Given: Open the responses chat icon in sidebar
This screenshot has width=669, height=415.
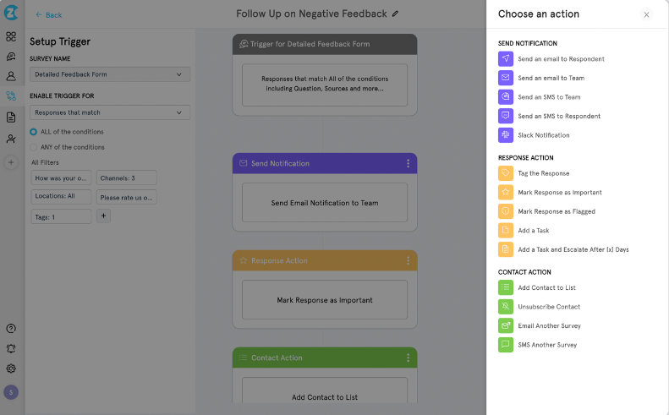Looking at the screenshot, I should 11,57.
